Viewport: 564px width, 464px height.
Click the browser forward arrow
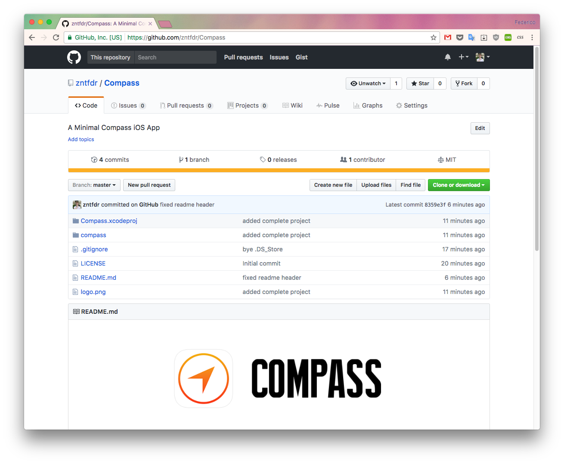44,37
